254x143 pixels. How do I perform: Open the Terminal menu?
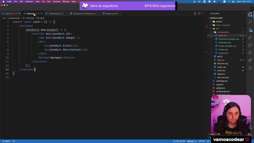(56, 2)
